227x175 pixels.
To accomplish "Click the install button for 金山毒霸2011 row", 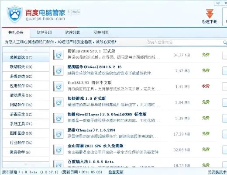I will pos(225,150).
